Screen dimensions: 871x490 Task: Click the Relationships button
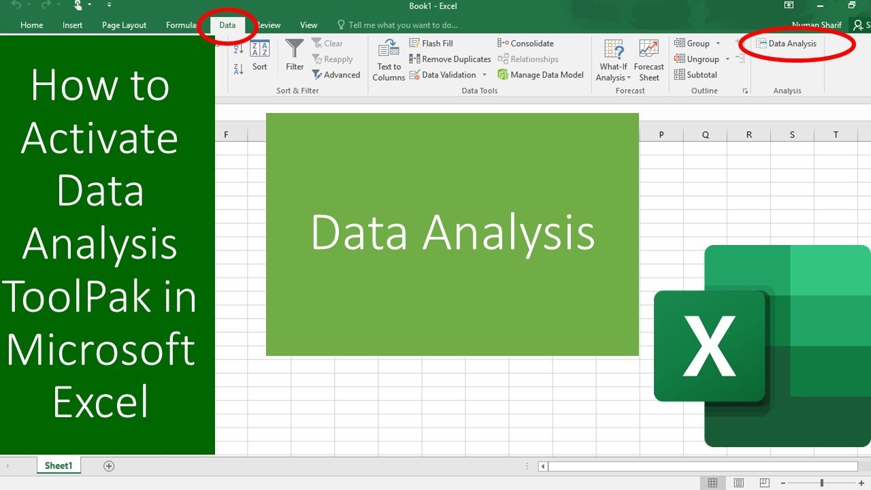[528, 59]
